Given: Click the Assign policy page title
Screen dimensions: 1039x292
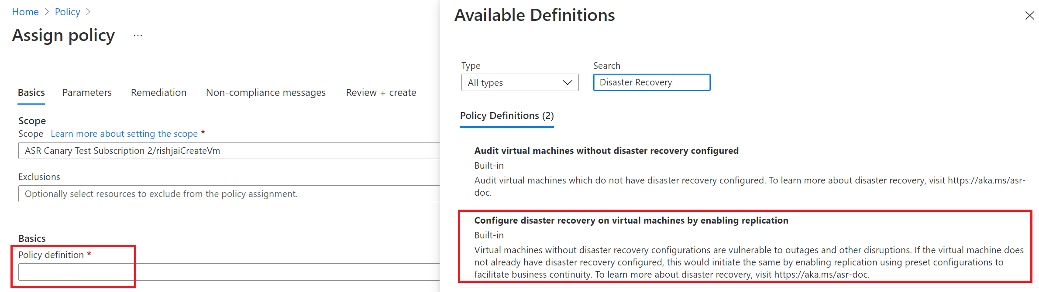Looking at the screenshot, I should [63, 35].
